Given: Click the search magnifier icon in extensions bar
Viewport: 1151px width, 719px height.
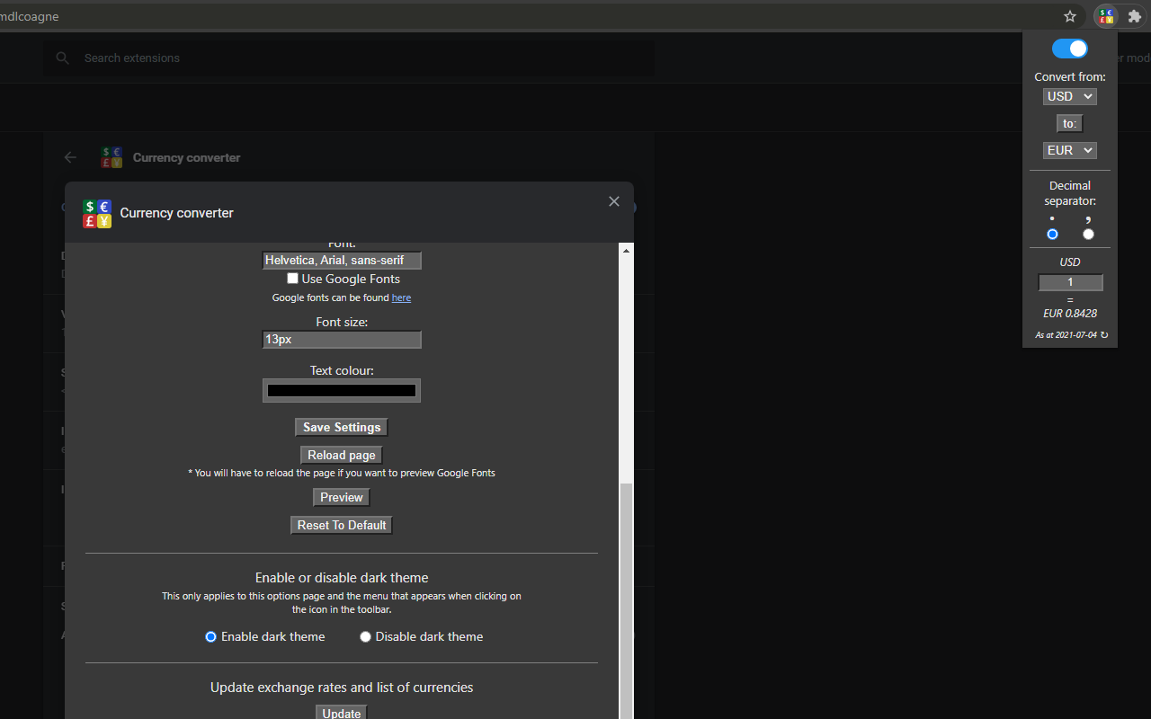Looking at the screenshot, I should (x=62, y=58).
